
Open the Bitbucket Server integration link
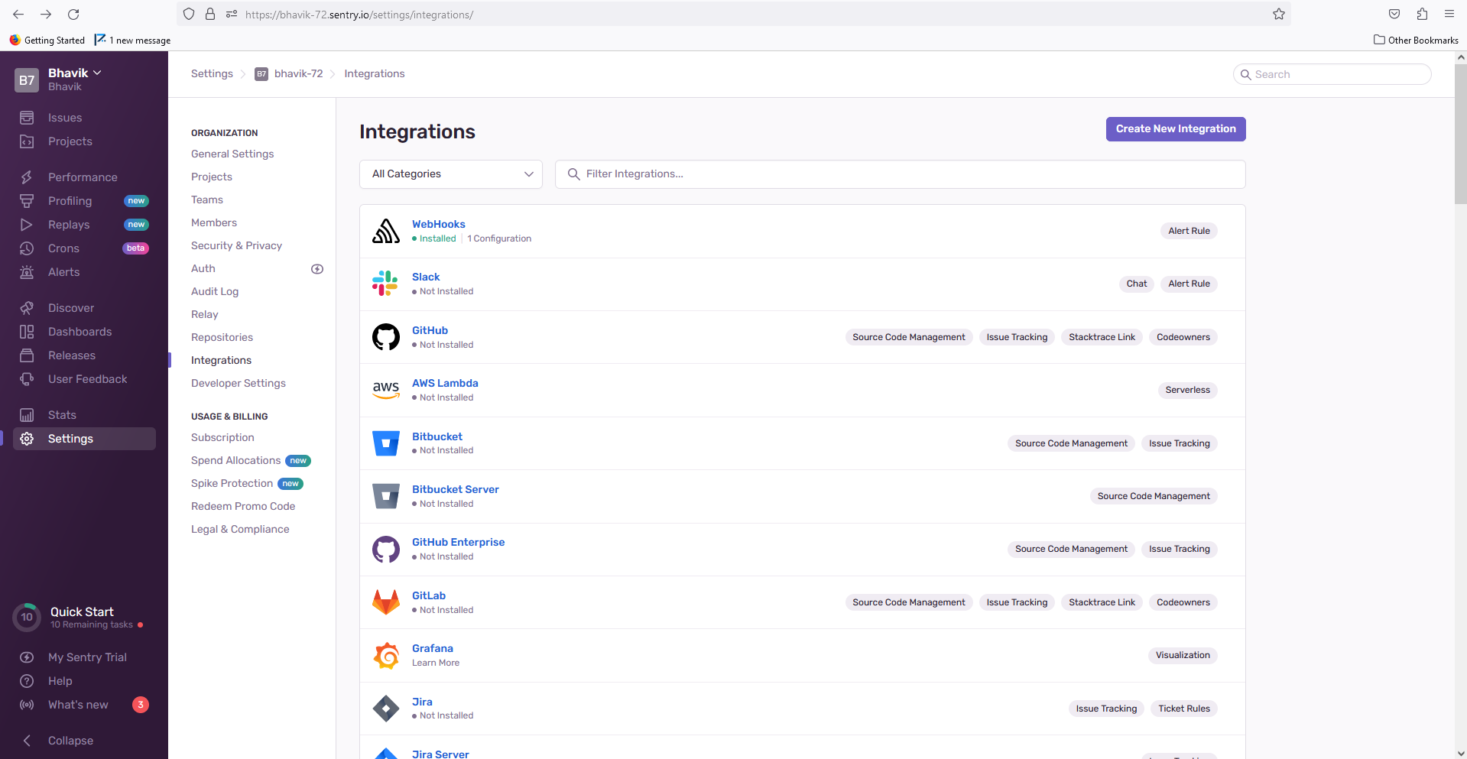456,489
